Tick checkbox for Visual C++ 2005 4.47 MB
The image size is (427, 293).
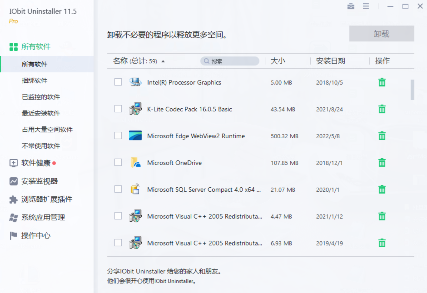click(118, 216)
